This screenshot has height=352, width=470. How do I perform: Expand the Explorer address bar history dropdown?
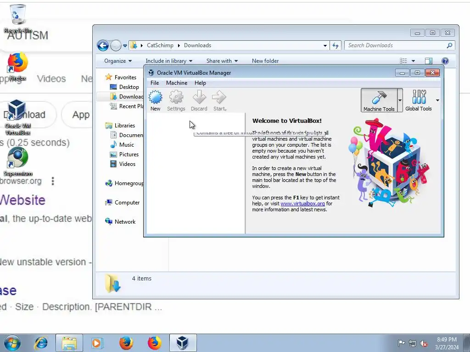click(325, 46)
